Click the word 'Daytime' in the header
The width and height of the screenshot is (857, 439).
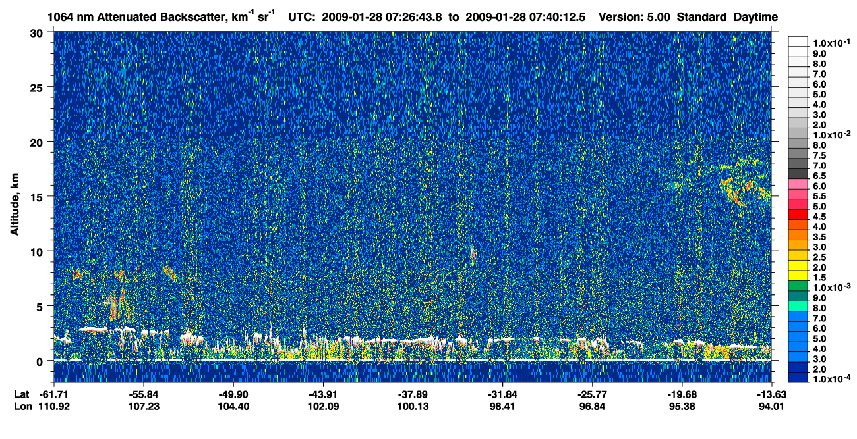[755, 17]
